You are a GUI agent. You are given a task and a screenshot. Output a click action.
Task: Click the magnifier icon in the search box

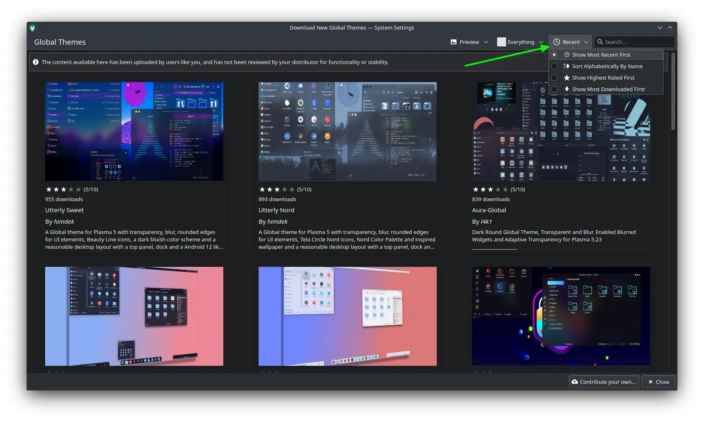[600, 42]
